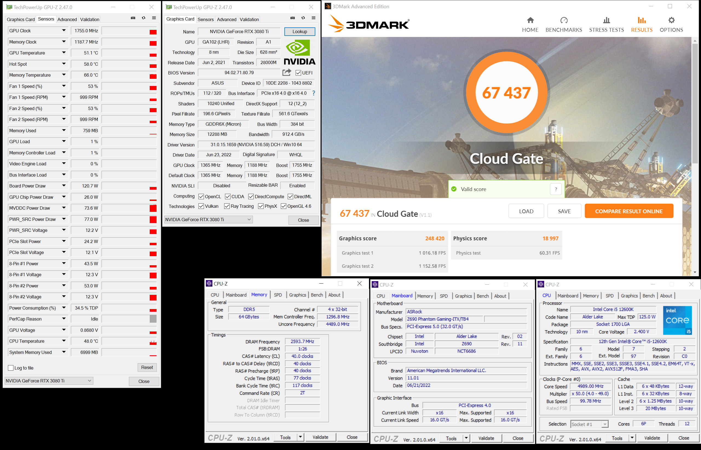Expand the GPU Clock sensor dropdown
The image size is (701, 450).
pyautogui.click(x=64, y=30)
